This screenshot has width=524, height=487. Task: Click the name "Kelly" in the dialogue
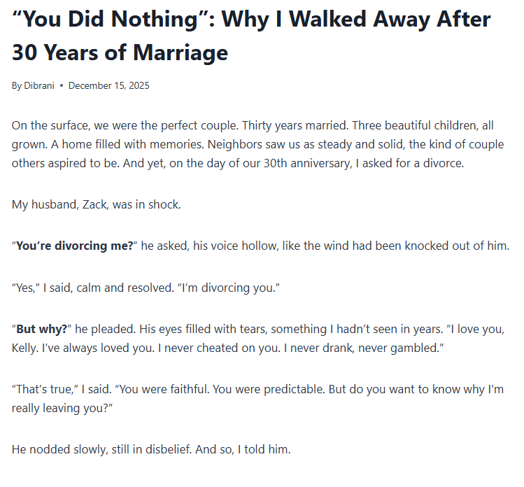(28, 347)
